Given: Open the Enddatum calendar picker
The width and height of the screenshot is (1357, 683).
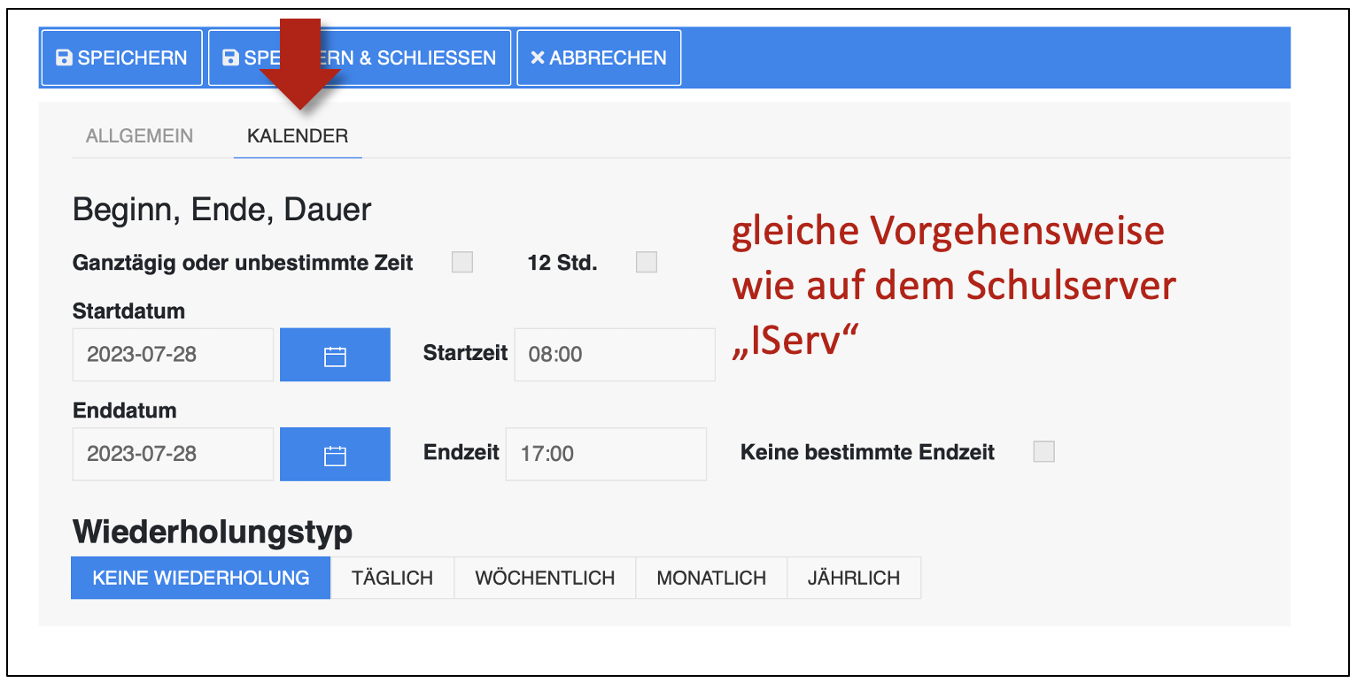Looking at the screenshot, I should point(335,454).
